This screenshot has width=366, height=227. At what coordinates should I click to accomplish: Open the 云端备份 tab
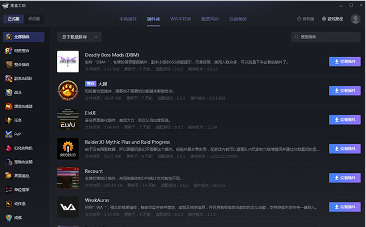pyautogui.click(x=238, y=19)
